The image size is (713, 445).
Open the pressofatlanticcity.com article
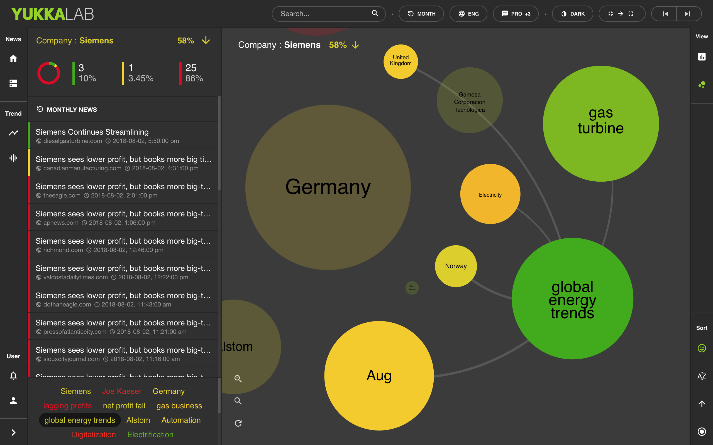click(x=123, y=326)
